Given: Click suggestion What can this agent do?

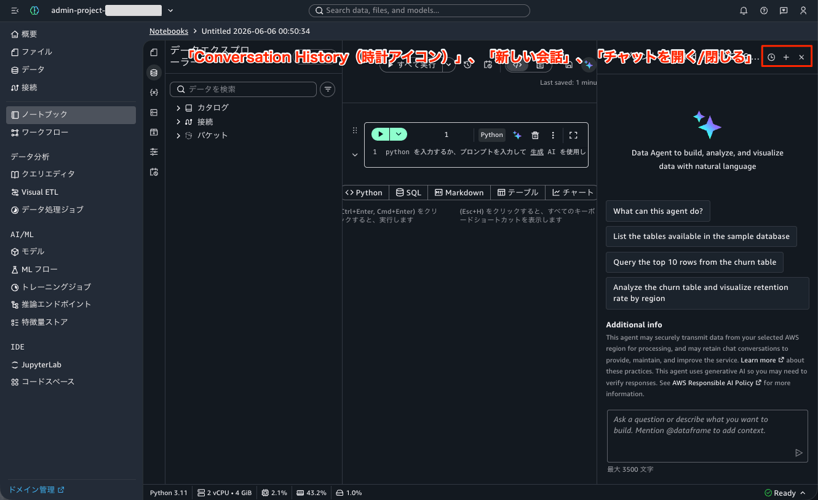Looking at the screenshot, I should coord(658,211).
